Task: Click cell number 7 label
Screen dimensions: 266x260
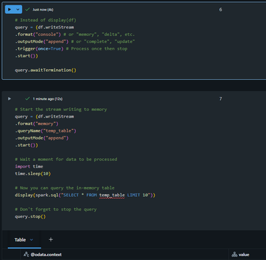Action: 221,99
